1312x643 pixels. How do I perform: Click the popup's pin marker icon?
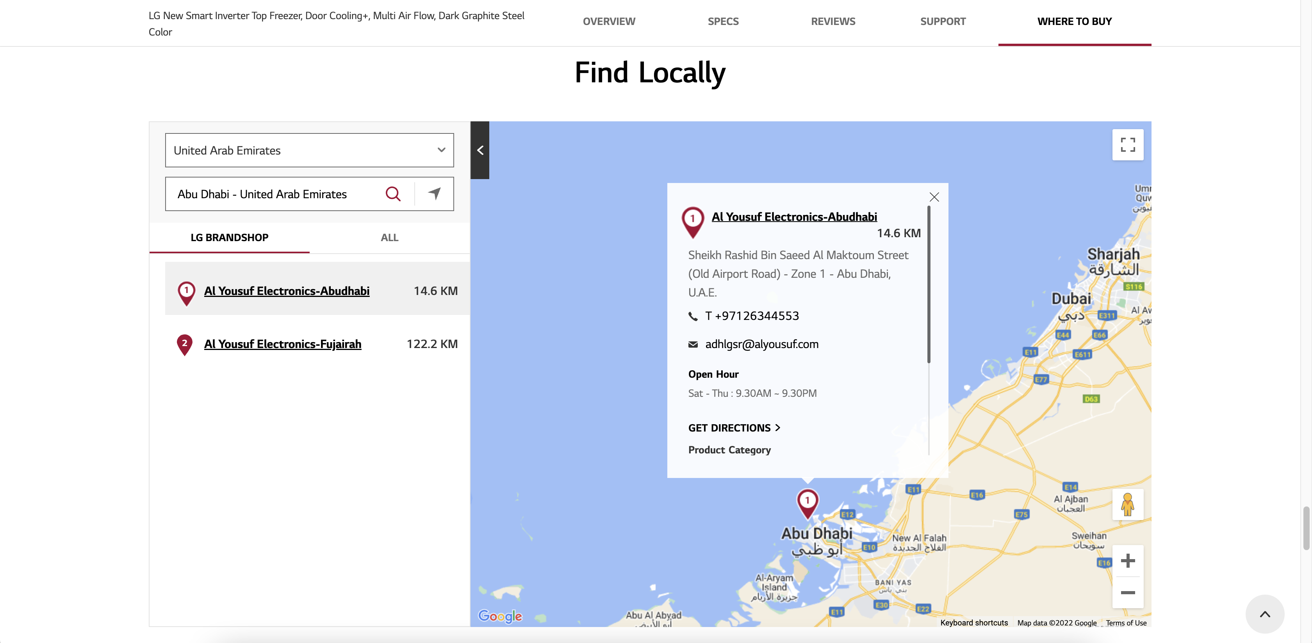pyautogui.click(x=693, y=222)
